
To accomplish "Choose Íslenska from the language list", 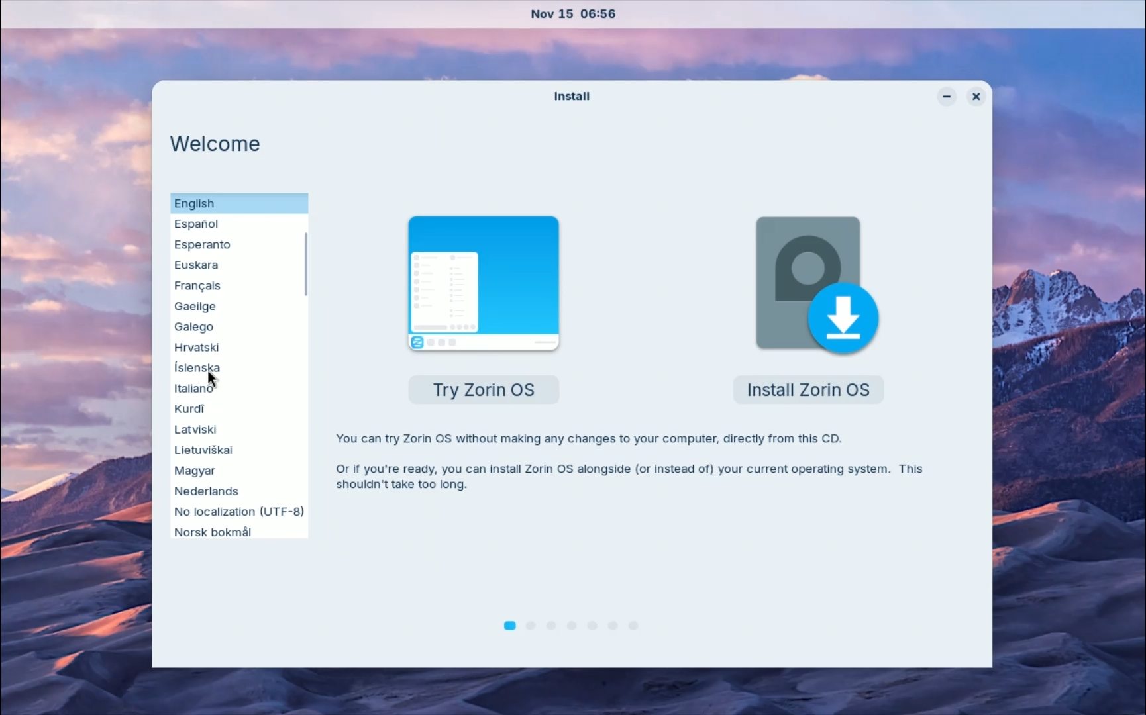I will (197, 368).
